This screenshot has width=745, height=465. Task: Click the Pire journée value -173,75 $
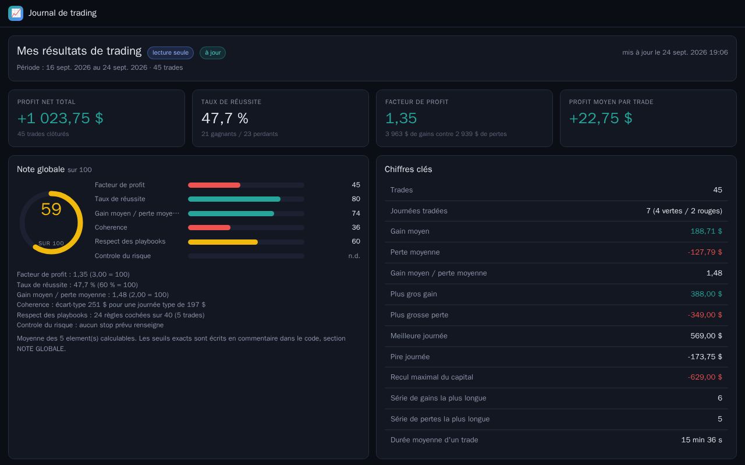(705, 357)
